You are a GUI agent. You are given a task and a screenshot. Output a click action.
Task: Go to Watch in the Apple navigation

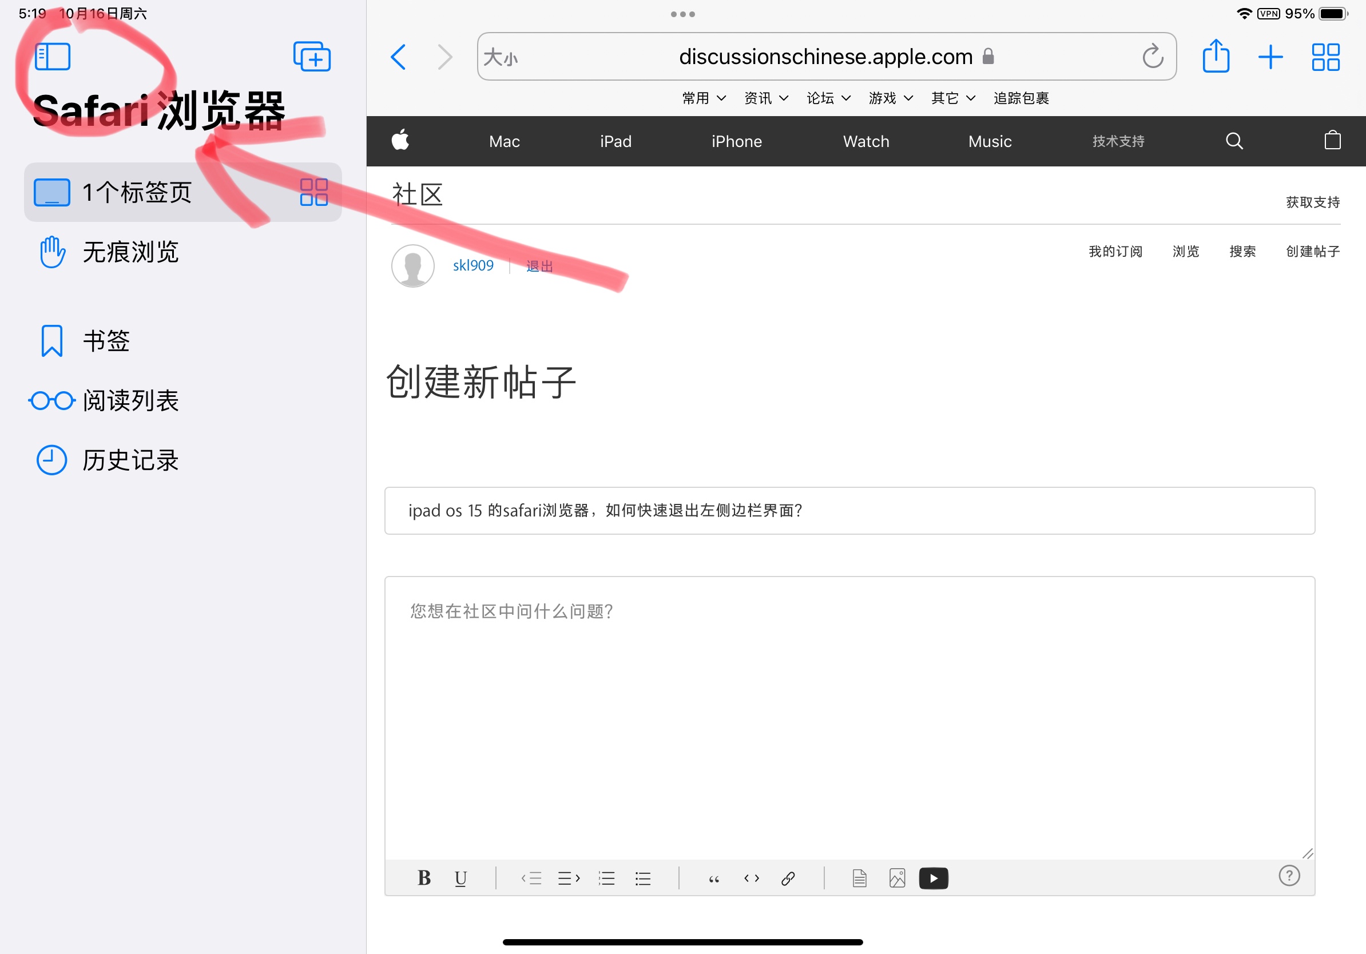(865, 141)
